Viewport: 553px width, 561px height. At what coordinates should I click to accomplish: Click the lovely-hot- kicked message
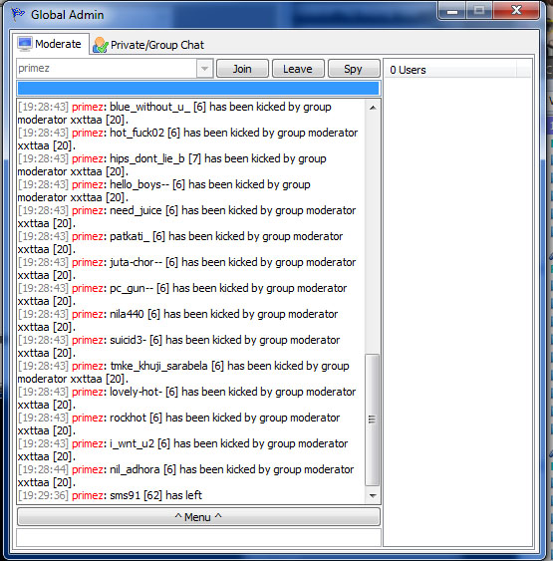(186, 399)
